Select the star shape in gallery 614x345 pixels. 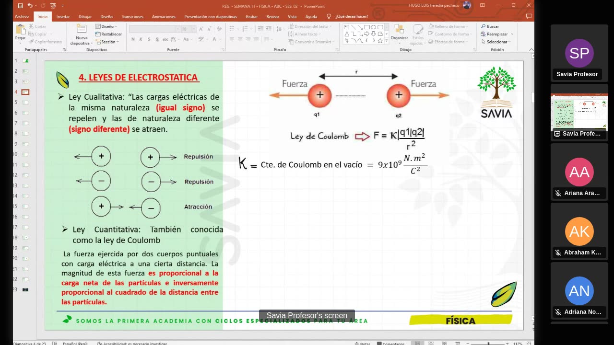tap(380, 41)
